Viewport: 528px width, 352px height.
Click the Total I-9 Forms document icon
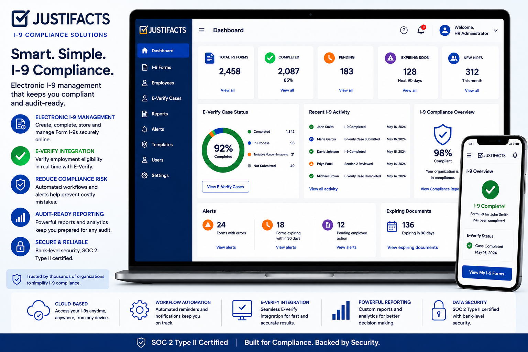209,58
